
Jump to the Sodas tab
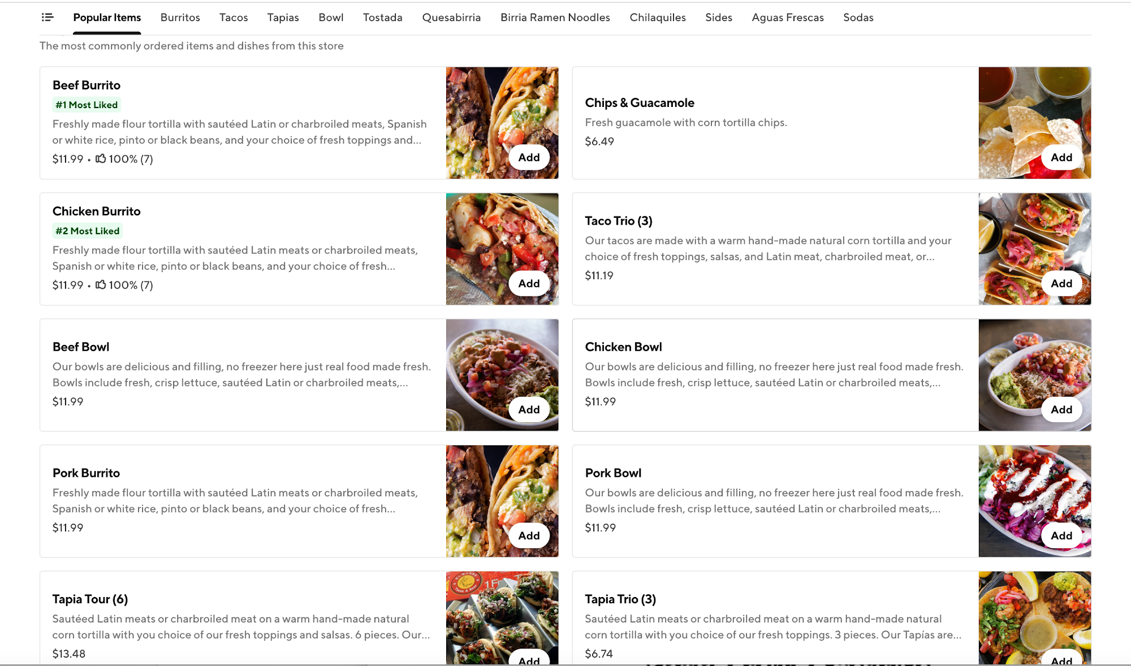(x=858, y=18)
